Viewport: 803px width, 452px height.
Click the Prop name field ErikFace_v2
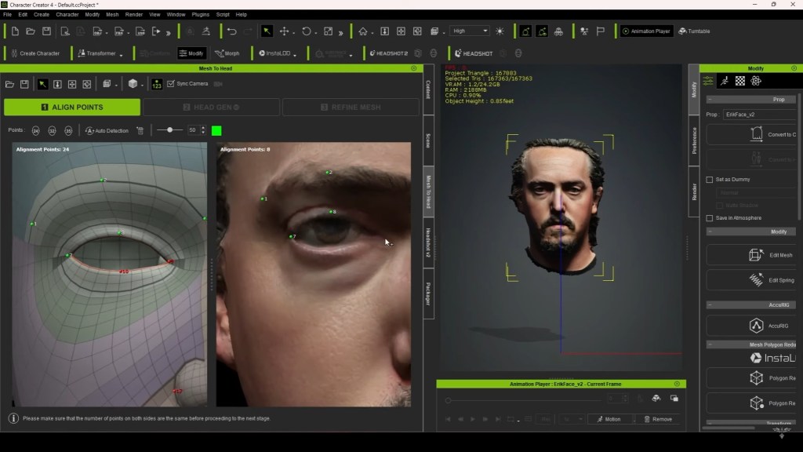(x=759, y=115)
